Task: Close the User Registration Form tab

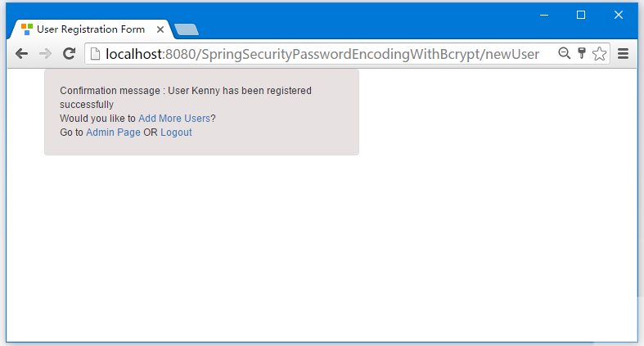Action: [160, 29]
